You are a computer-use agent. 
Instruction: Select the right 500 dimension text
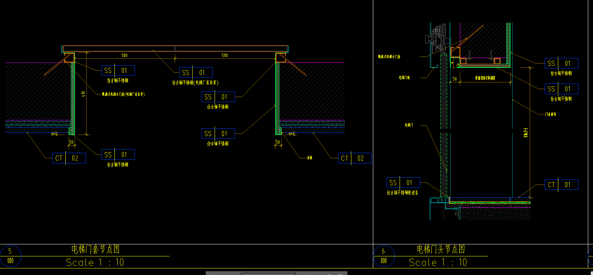pos(224,55)
